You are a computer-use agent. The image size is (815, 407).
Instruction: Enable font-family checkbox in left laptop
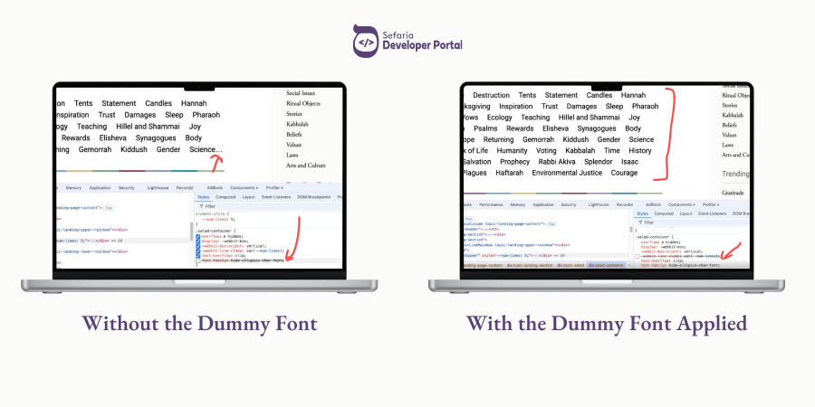(198, 260)
